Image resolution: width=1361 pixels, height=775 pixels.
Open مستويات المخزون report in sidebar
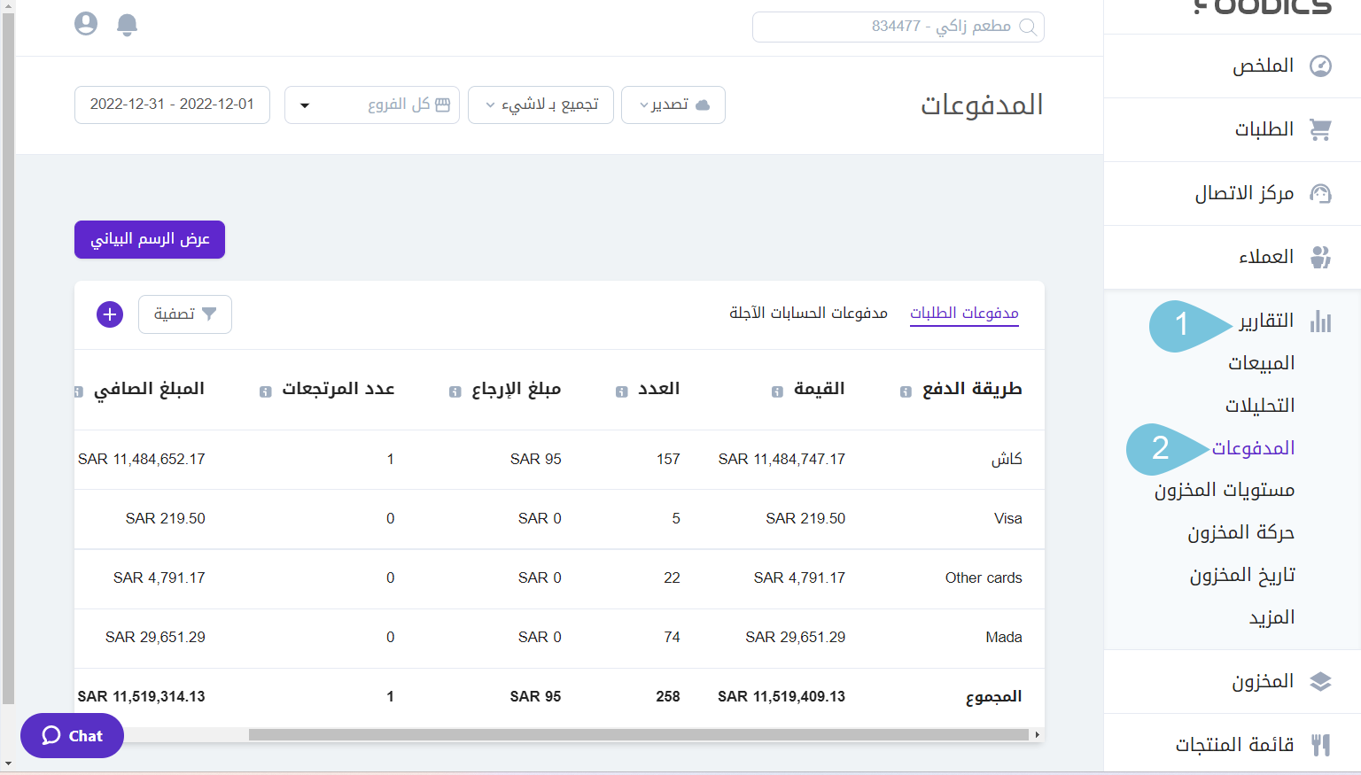1224,490
